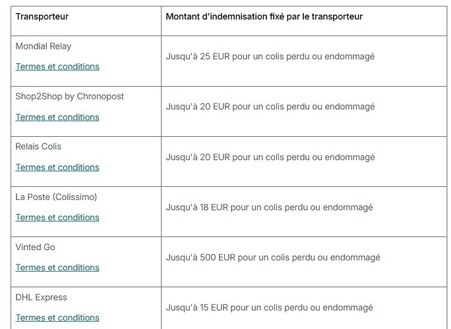
Task: Select the Vinted Go carrier name
Action: click(35, 247)
